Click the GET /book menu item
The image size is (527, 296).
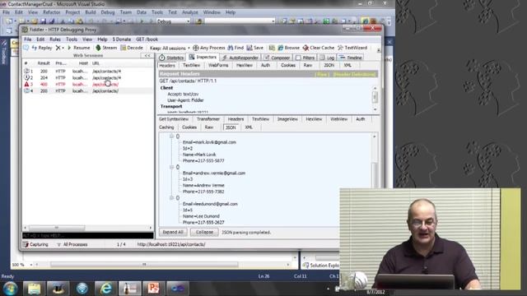pyautogui.click(x=147, y=39)
